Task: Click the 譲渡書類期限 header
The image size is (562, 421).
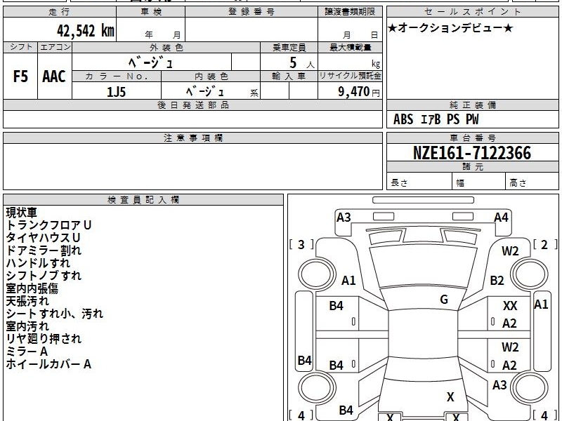Action: pyautogui.click(x=350, y=12)
